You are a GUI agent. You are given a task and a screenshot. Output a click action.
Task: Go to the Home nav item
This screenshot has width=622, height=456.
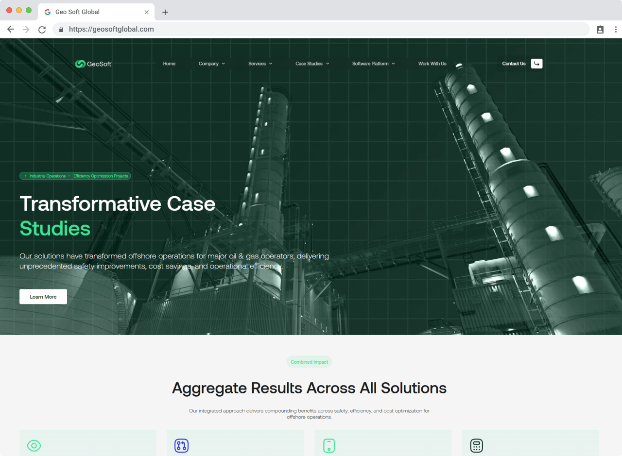pyautogui.click(x=169, y=64)
